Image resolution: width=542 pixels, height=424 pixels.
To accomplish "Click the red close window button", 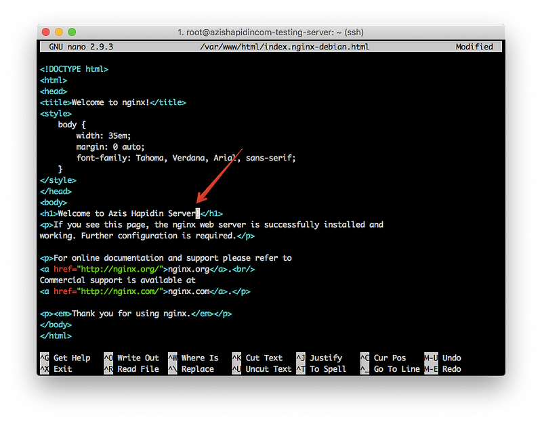I will (x=46, y=32).
